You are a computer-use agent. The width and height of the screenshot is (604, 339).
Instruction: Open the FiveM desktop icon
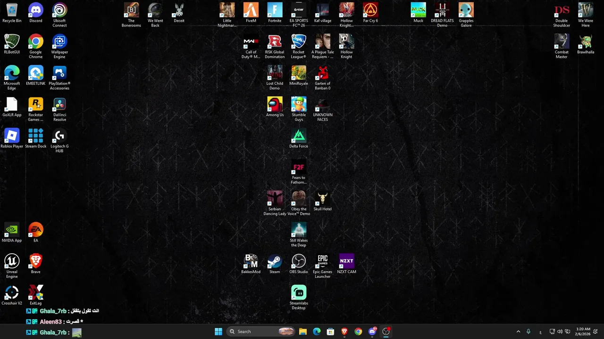pos(251,13)
